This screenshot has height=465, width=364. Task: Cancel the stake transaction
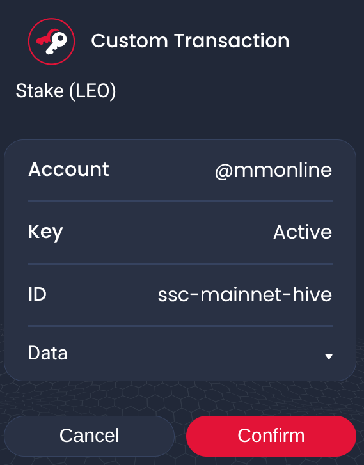89,436
